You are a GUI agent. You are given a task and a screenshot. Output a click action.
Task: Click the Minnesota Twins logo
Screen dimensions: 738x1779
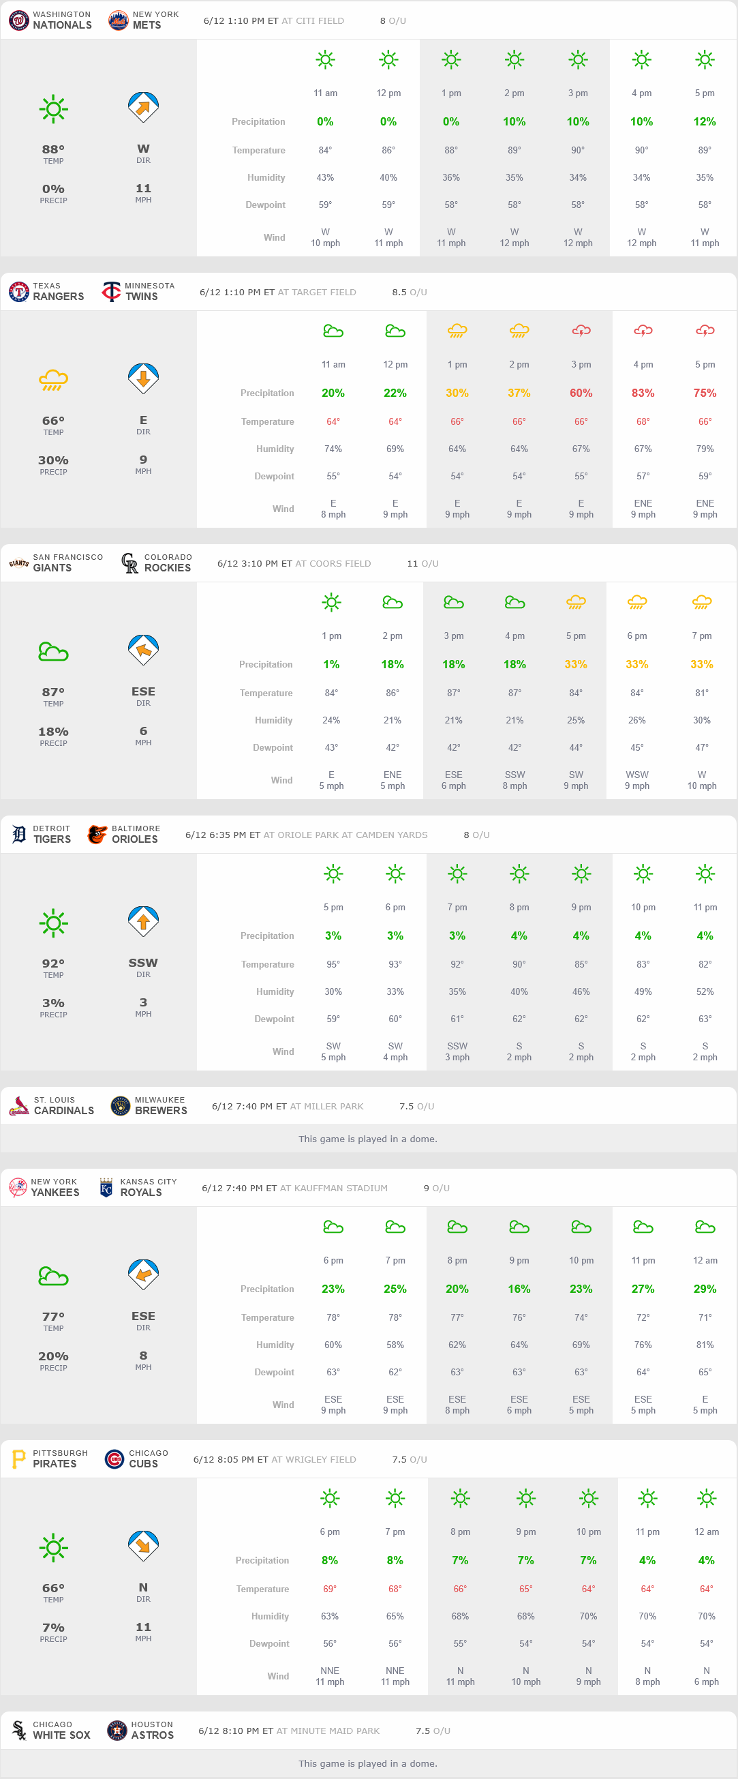click(110, 291)
